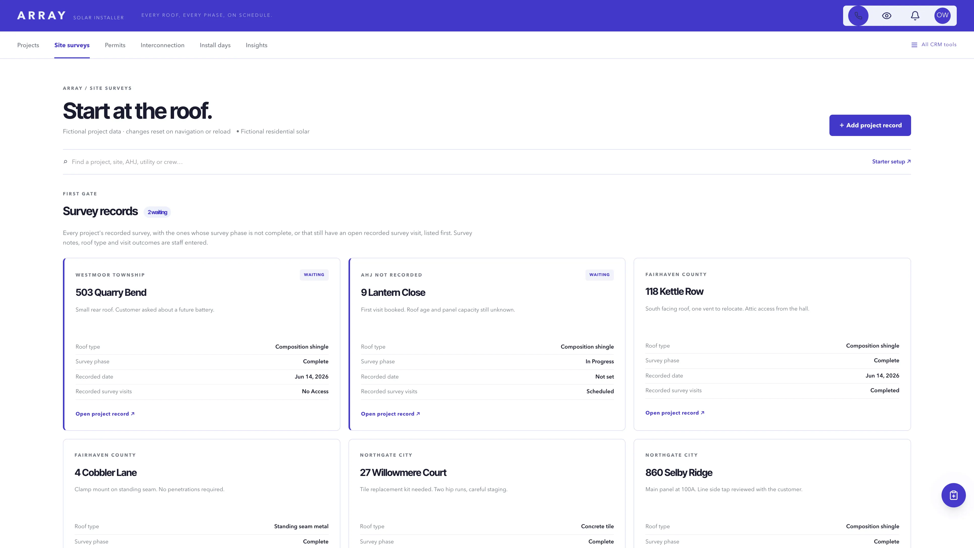The image size is (974, 548).
Task: Click the ARRAY logo
Action: click(42, 15)
